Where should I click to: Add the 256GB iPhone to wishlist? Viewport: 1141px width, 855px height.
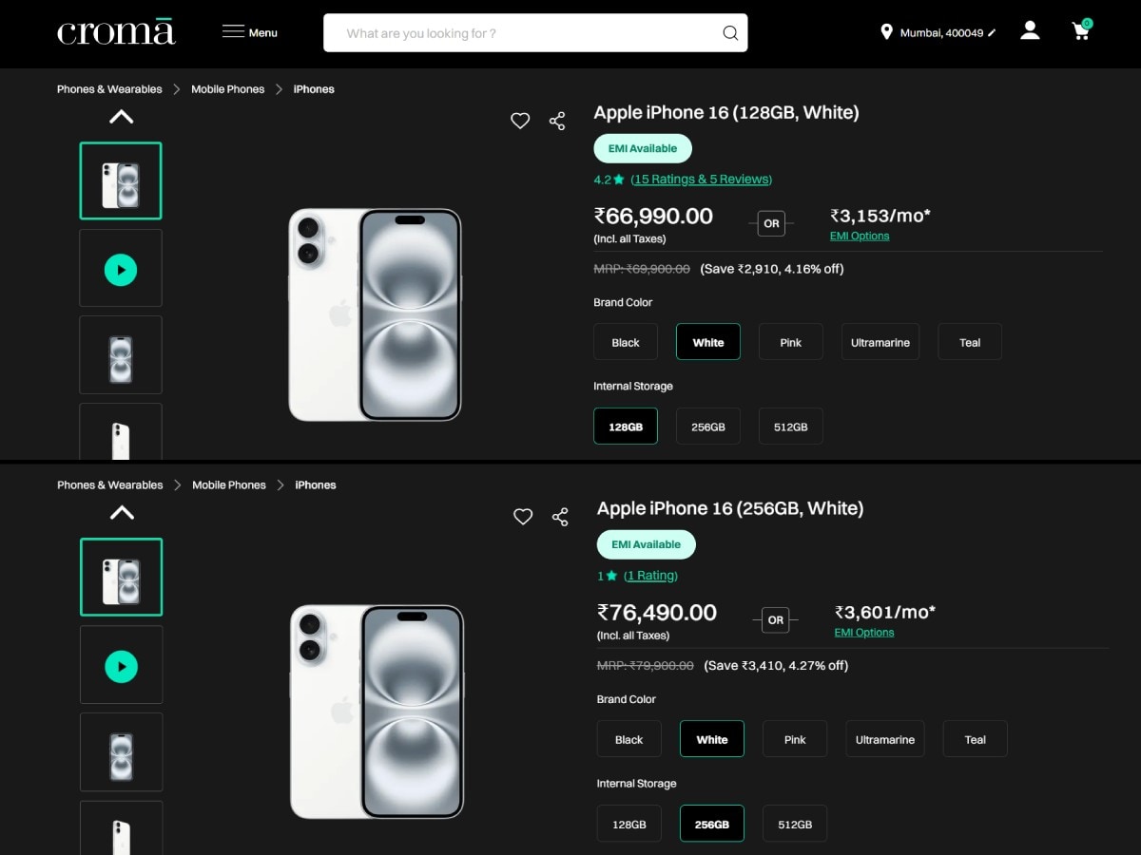pyautogui.click(x=523, y=517)
